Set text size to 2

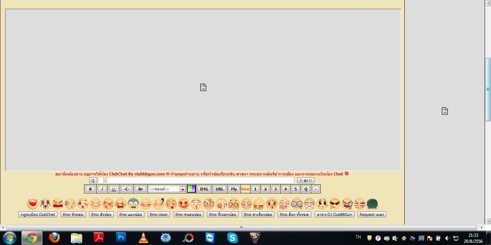265,189
